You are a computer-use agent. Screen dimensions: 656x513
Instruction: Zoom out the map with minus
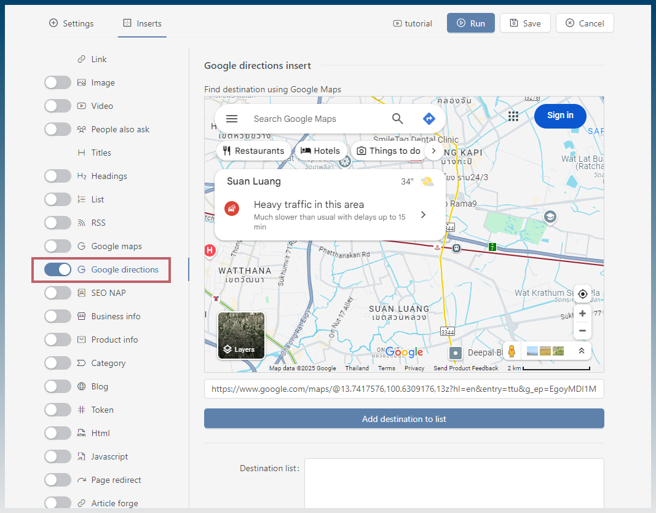582,330
